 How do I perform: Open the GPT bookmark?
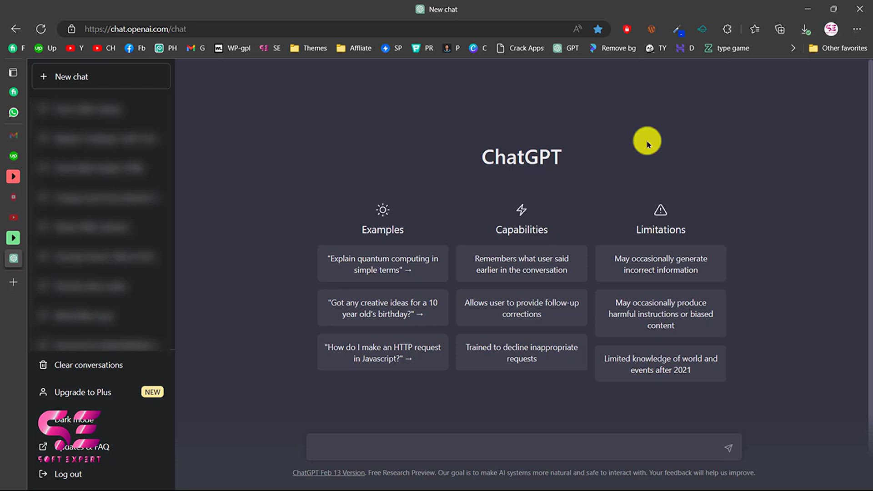pos(566,48)
